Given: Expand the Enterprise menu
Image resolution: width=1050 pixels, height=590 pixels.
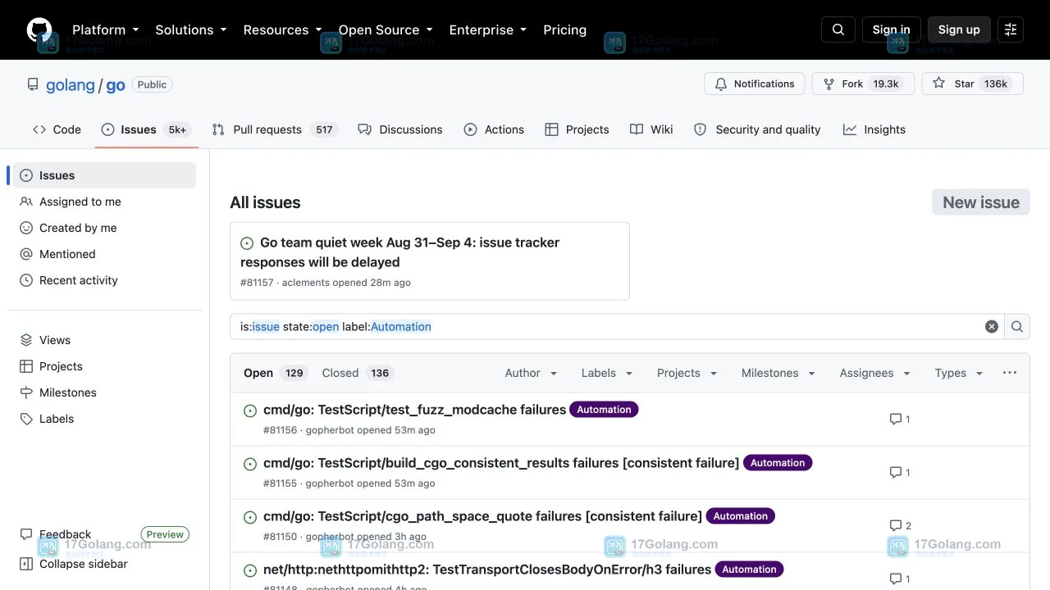Looking at the screenshot, I should click(x=488, y=29).
